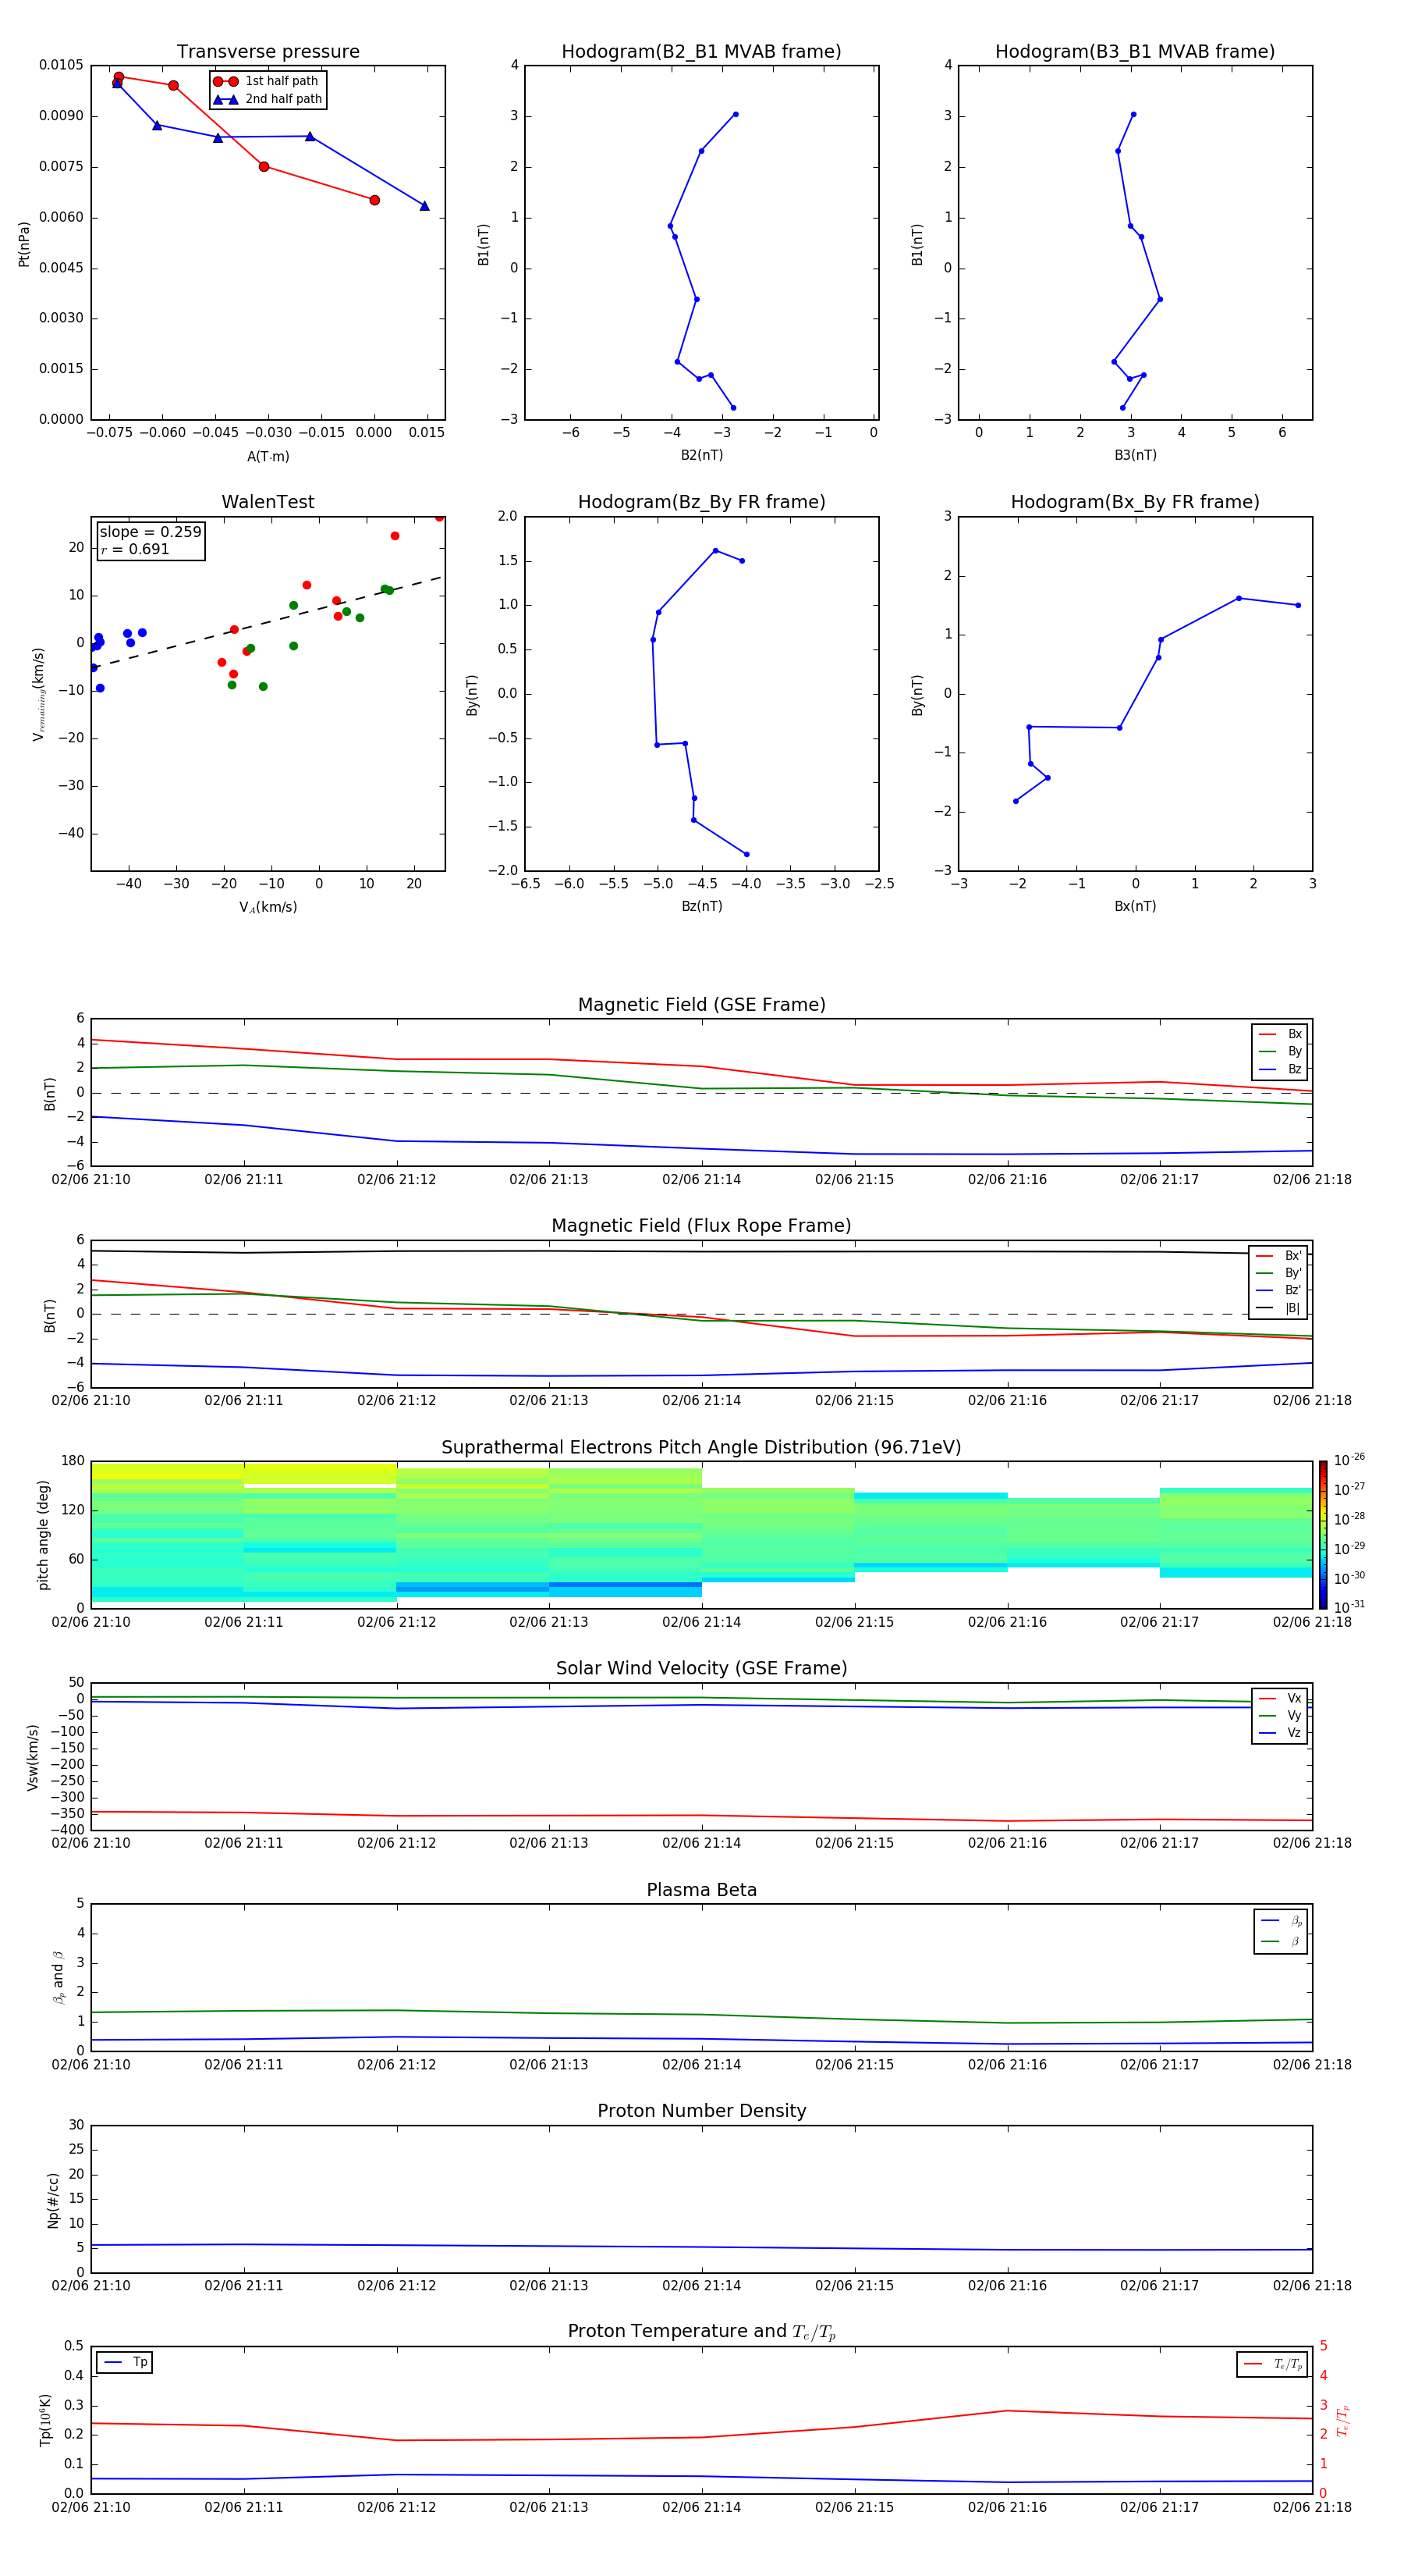Select 'By' in the GSE Frame legend
This screenshot has height=2576, width=1404.
coord(1280,1051)
